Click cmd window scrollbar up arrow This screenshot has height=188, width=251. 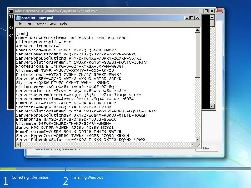coord(212,17)
